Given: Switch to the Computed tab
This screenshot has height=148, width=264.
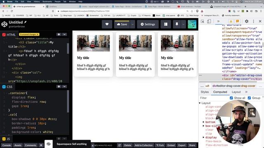Looking at the screenshot, I should coord(220,92).
